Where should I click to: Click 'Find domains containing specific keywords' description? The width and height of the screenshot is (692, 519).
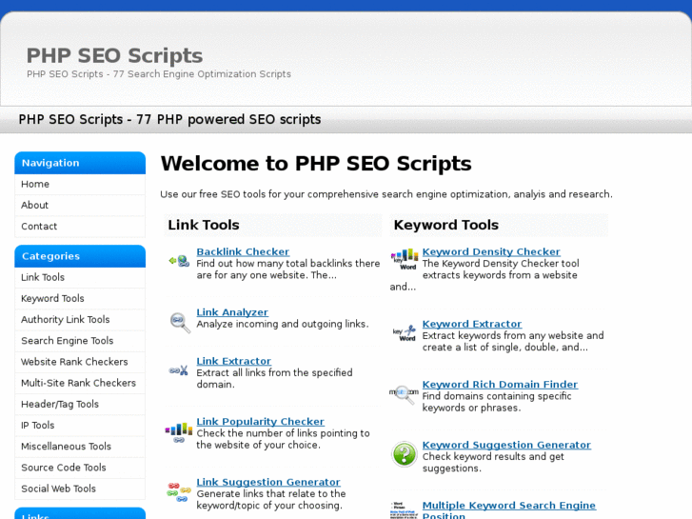[x=497, y=402]
